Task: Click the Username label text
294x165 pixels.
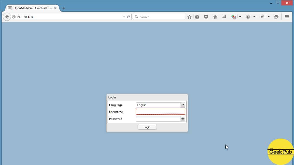Action: tap(116, 112)
